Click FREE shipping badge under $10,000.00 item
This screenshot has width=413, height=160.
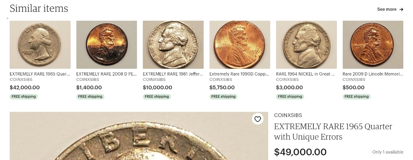click(x=157, y=97)
